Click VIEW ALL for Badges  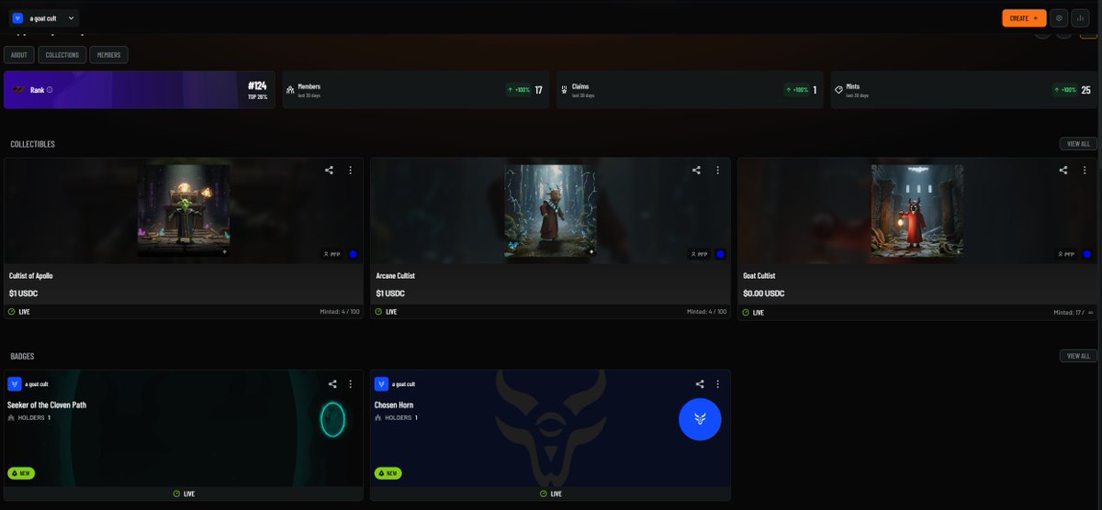[x=1078, y=356]
